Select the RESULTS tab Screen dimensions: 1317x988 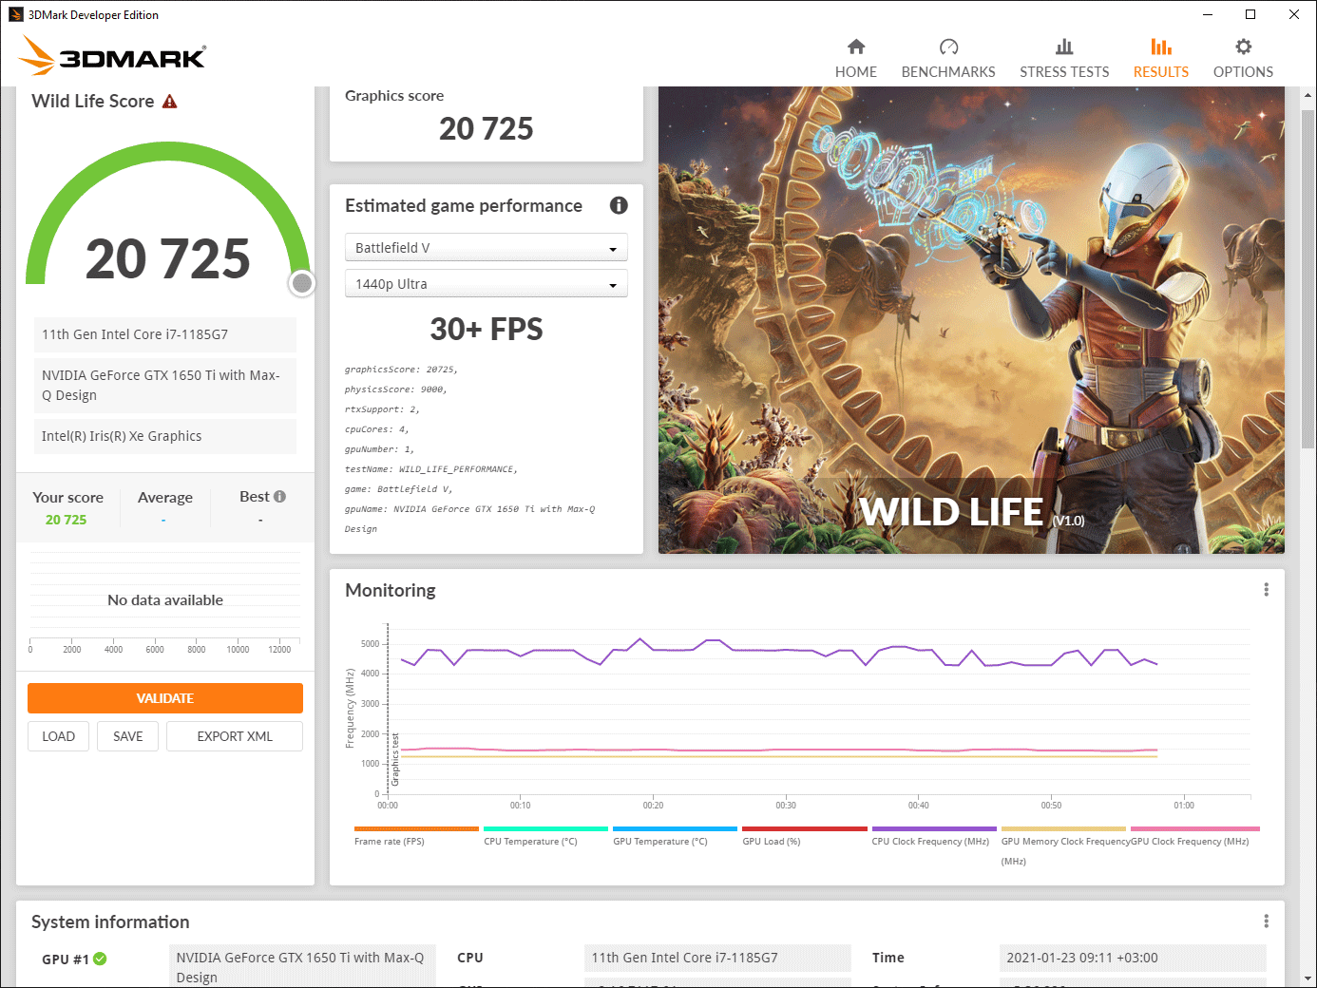point(1161,59)
